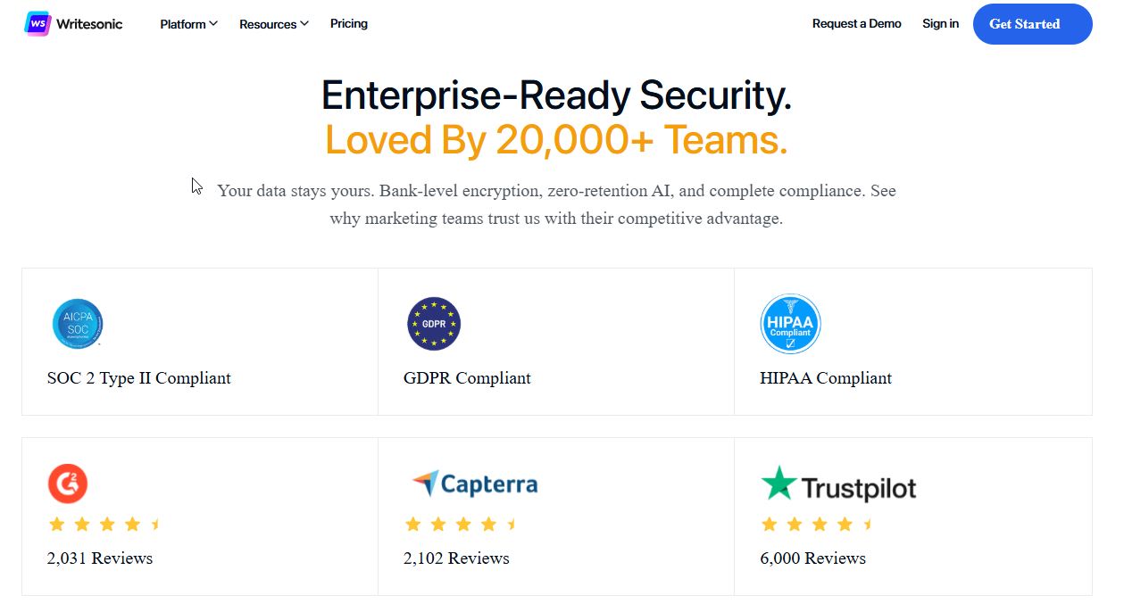Click the 6,000 Reviews text
The image size is (1124, 612).
[x=812, y=558]
